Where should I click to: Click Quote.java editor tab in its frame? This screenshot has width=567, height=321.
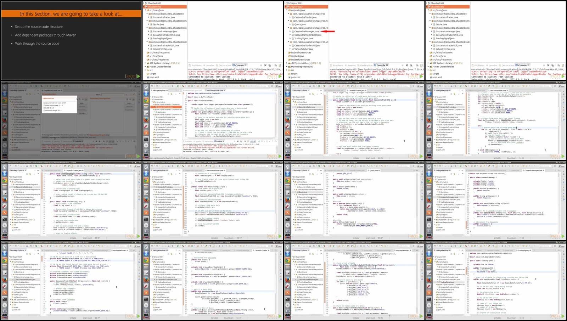point(374,170)
